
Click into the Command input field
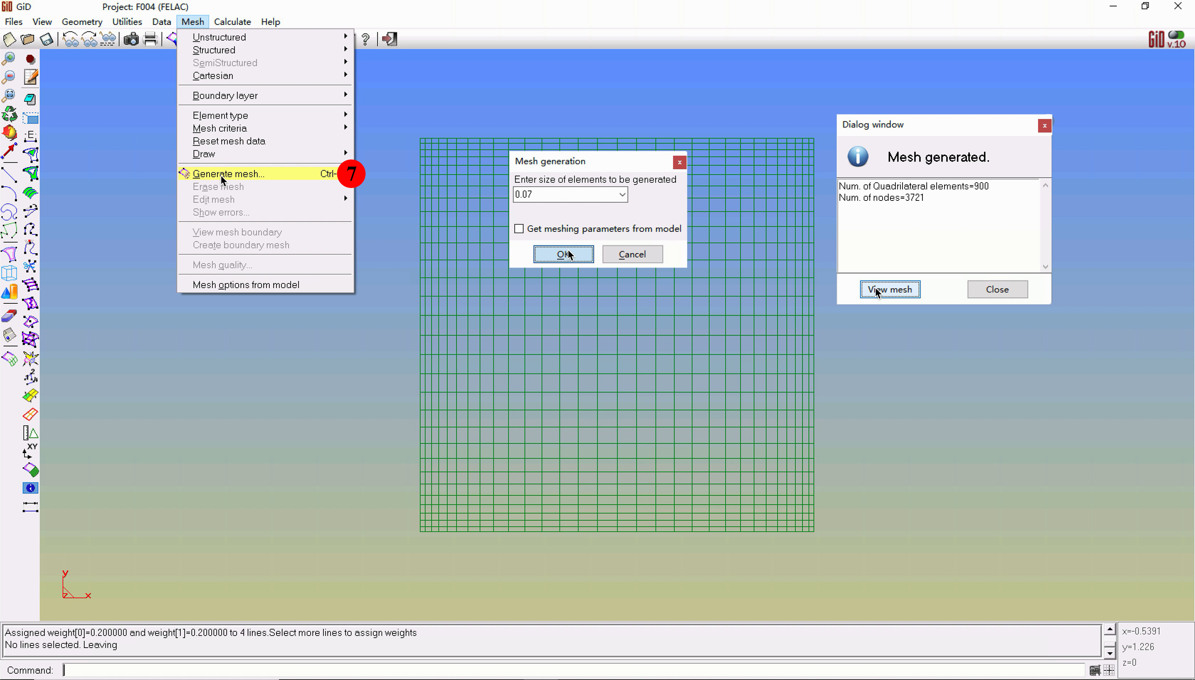tap(561, 670)
